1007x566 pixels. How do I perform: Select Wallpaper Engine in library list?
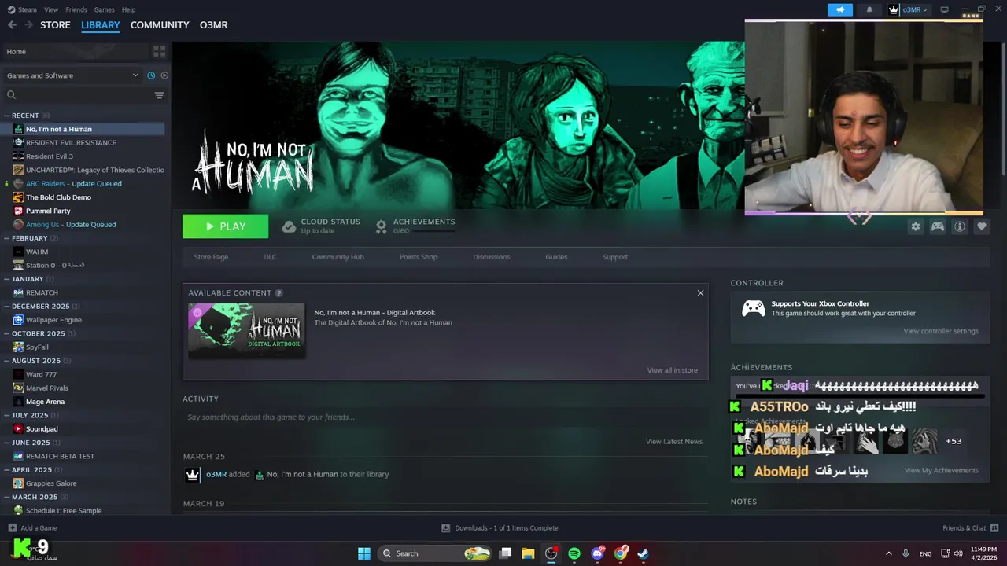point(53,320)
